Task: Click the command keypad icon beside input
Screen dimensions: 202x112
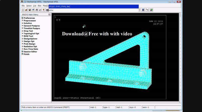Action: tap(47, 10)
